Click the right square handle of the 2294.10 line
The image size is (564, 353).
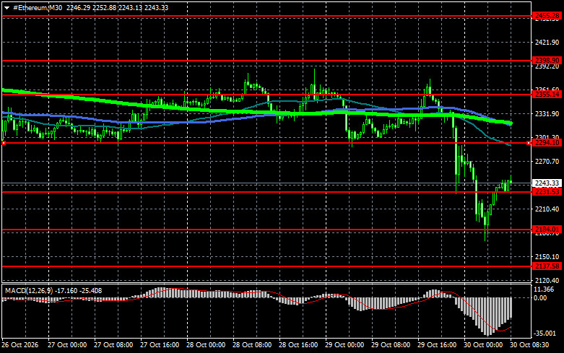529,143
